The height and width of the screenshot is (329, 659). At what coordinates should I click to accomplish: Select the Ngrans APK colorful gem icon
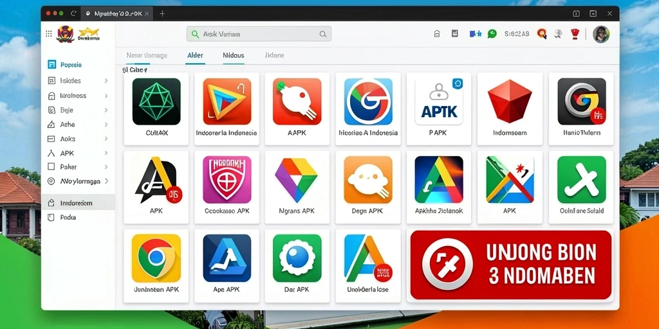point(297,180)
